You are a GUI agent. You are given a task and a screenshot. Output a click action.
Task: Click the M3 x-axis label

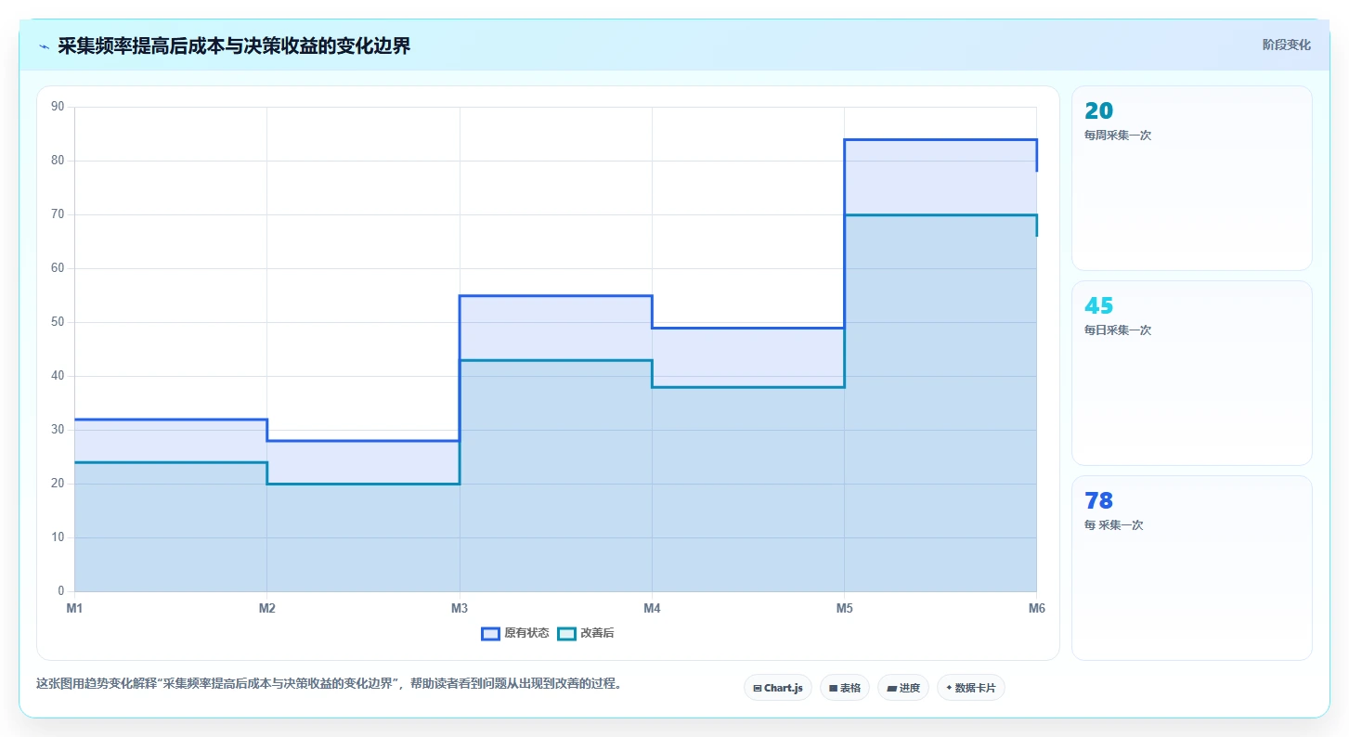[460, 608]
